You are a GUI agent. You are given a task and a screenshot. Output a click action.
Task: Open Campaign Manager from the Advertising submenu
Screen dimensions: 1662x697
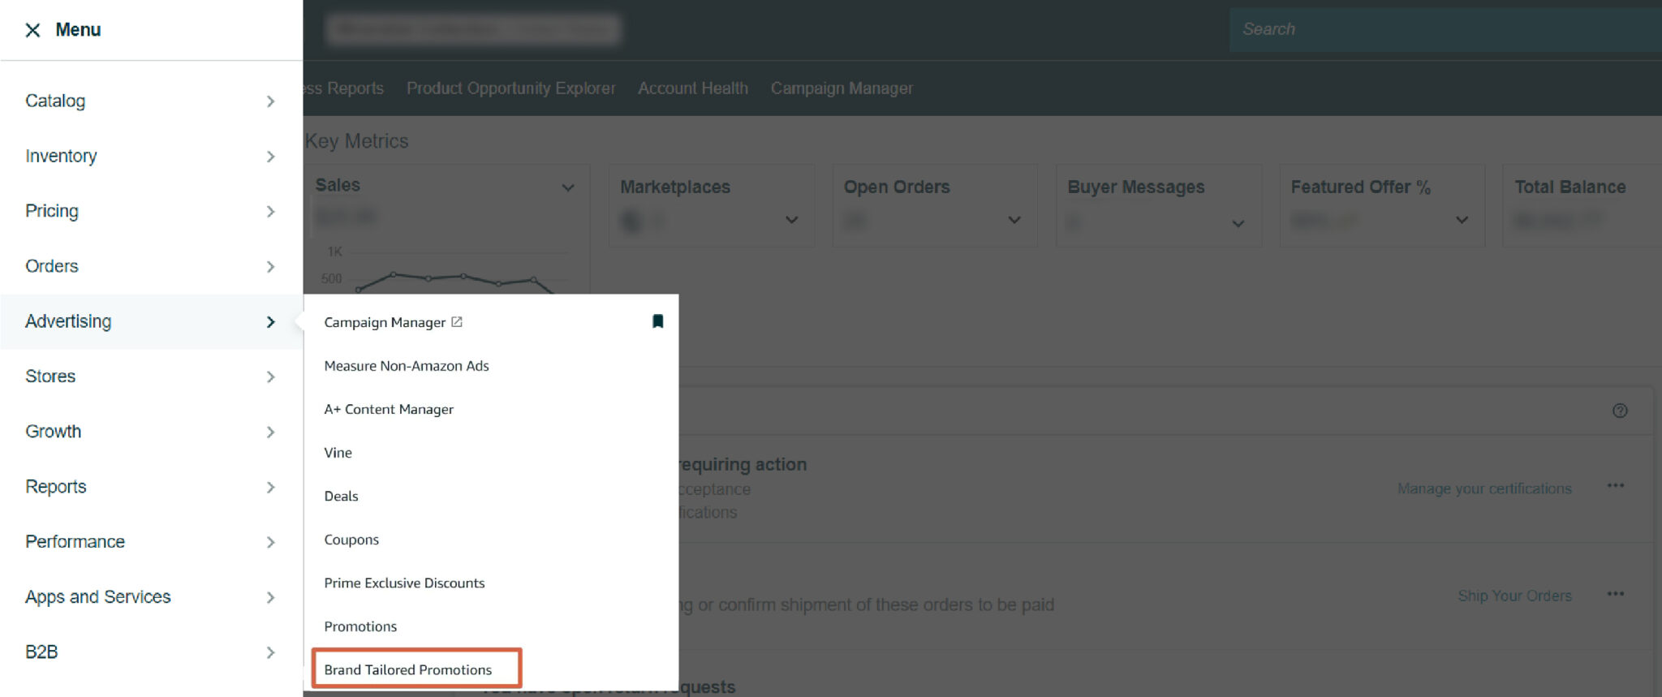coord(385,322)
